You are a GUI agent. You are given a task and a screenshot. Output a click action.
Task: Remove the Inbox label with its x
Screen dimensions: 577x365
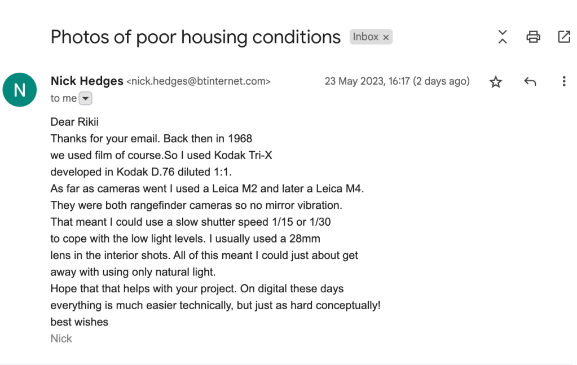pos(386,37)
